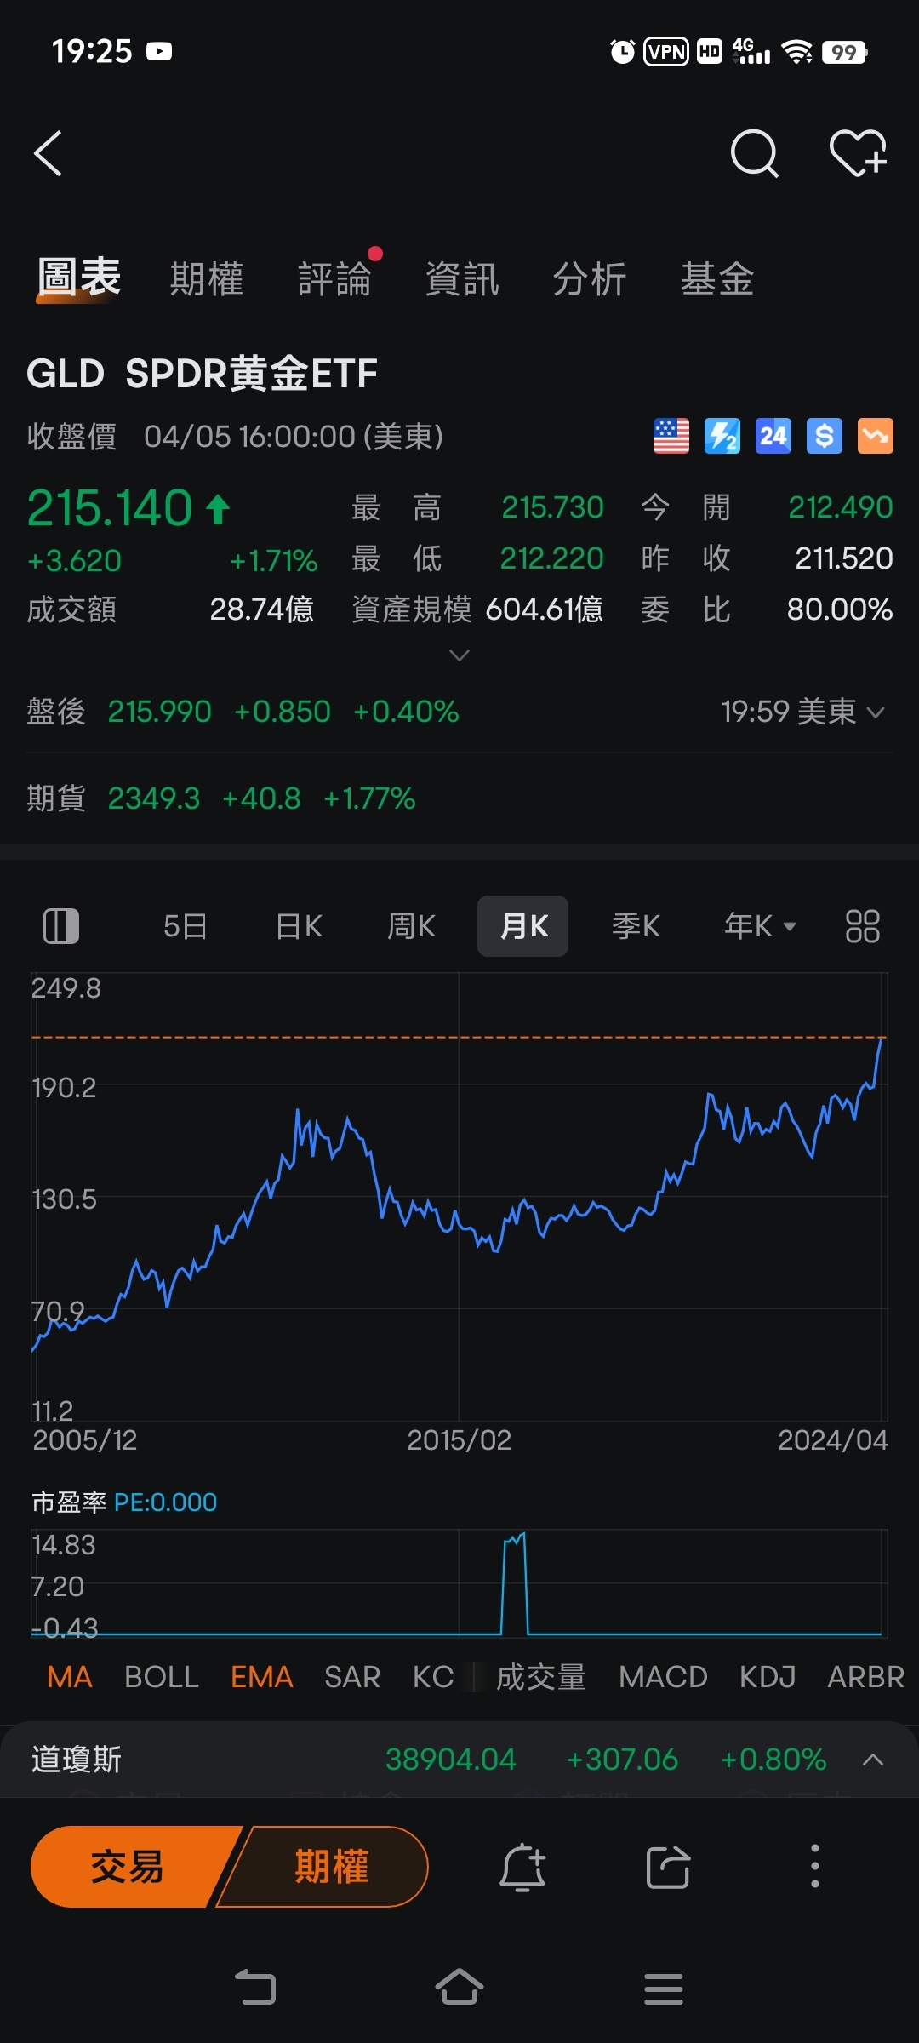Screen dimensions: 919x2043
Task: Tap the Android back navigation button
Action: (x=255, y=1989)
